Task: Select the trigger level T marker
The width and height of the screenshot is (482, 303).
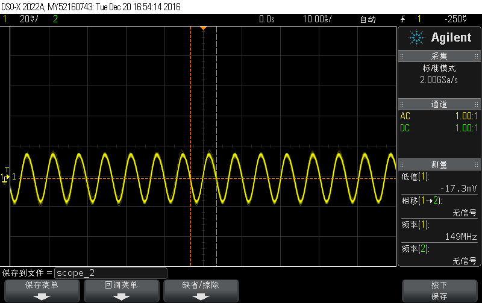Action: point(7,170)
